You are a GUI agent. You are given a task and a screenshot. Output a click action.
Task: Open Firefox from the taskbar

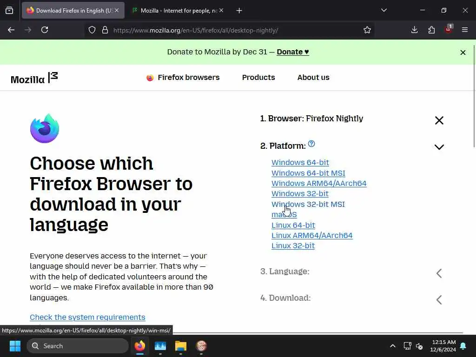tap(140, 346)
